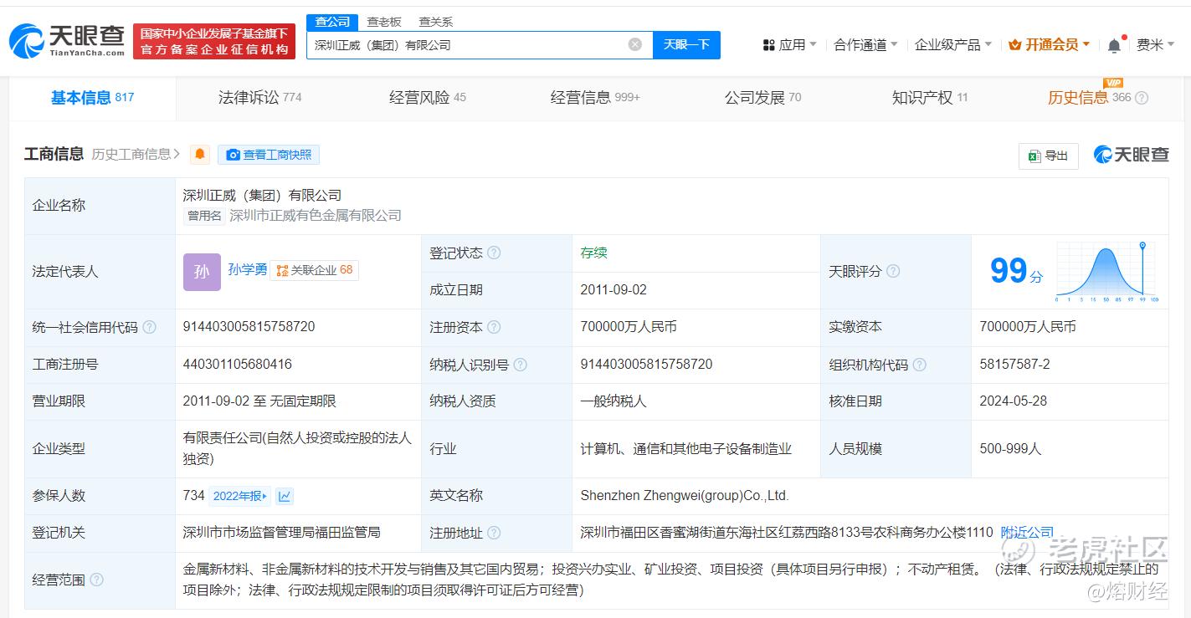Clear the search box with the X icon
This screenshot has height=618, width=1191.
pos(635,44)
